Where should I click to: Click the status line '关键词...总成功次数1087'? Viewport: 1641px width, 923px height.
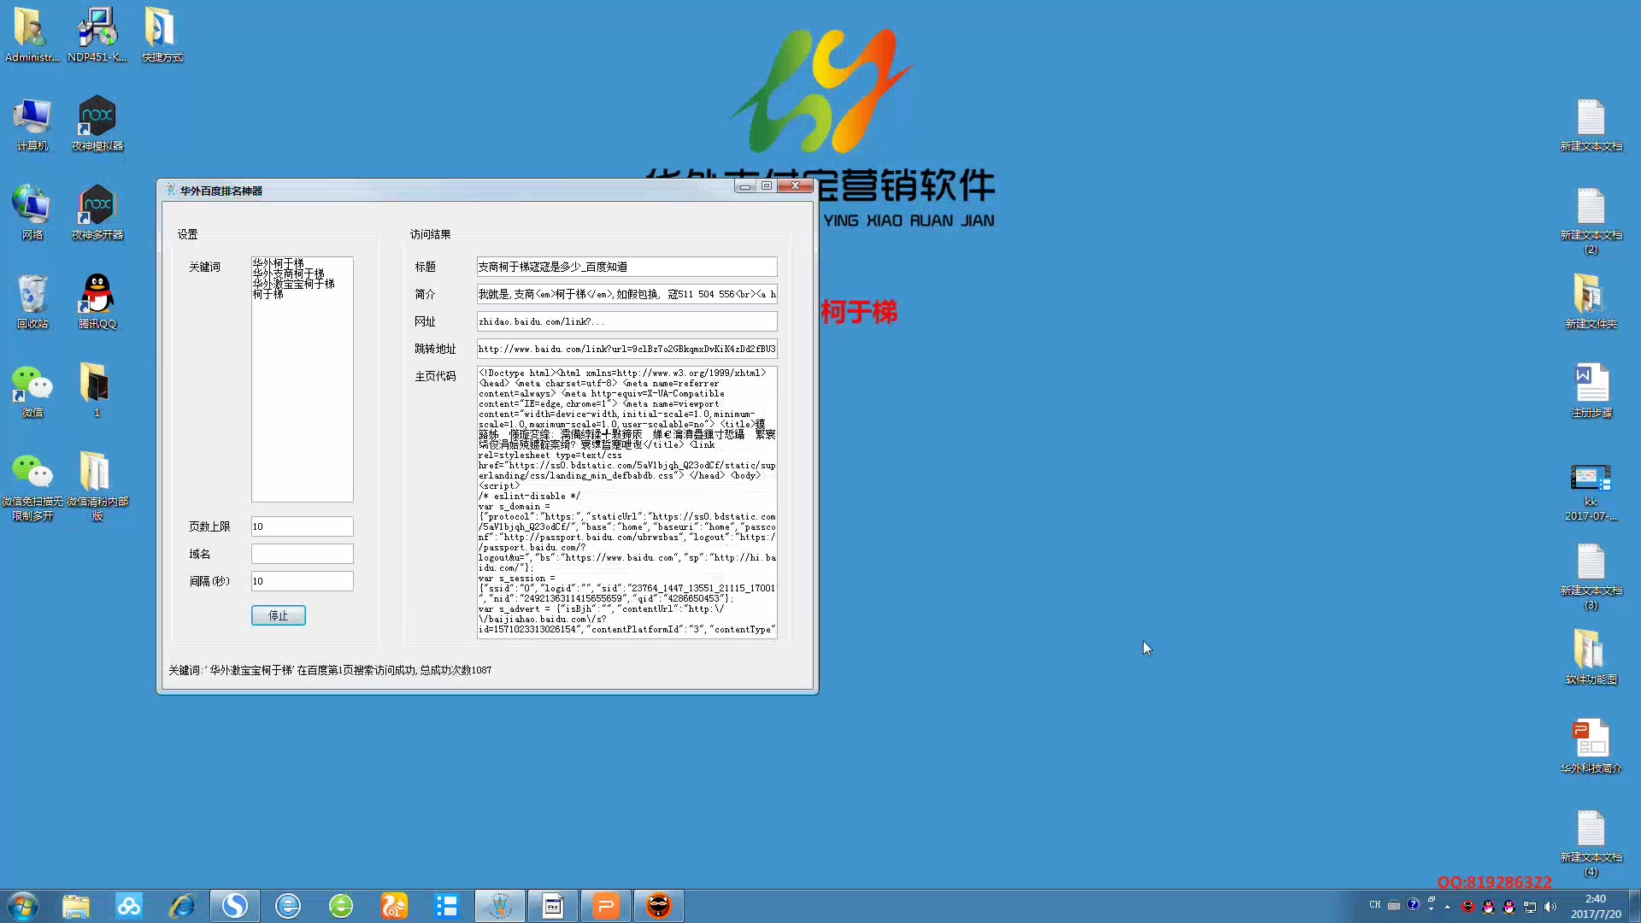coord(329,670)
